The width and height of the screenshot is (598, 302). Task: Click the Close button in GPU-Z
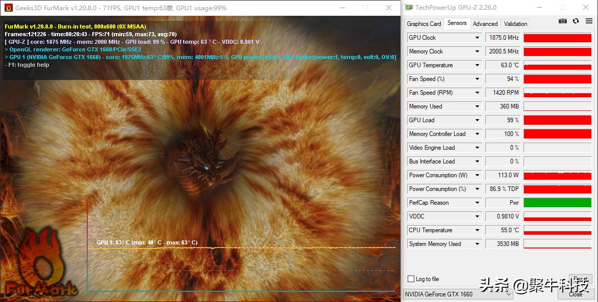(x=576, y=294)
